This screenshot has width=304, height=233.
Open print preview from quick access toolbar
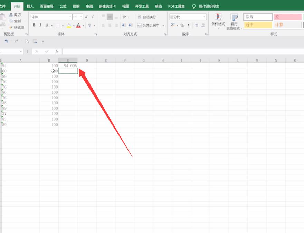tap(27, 41)
